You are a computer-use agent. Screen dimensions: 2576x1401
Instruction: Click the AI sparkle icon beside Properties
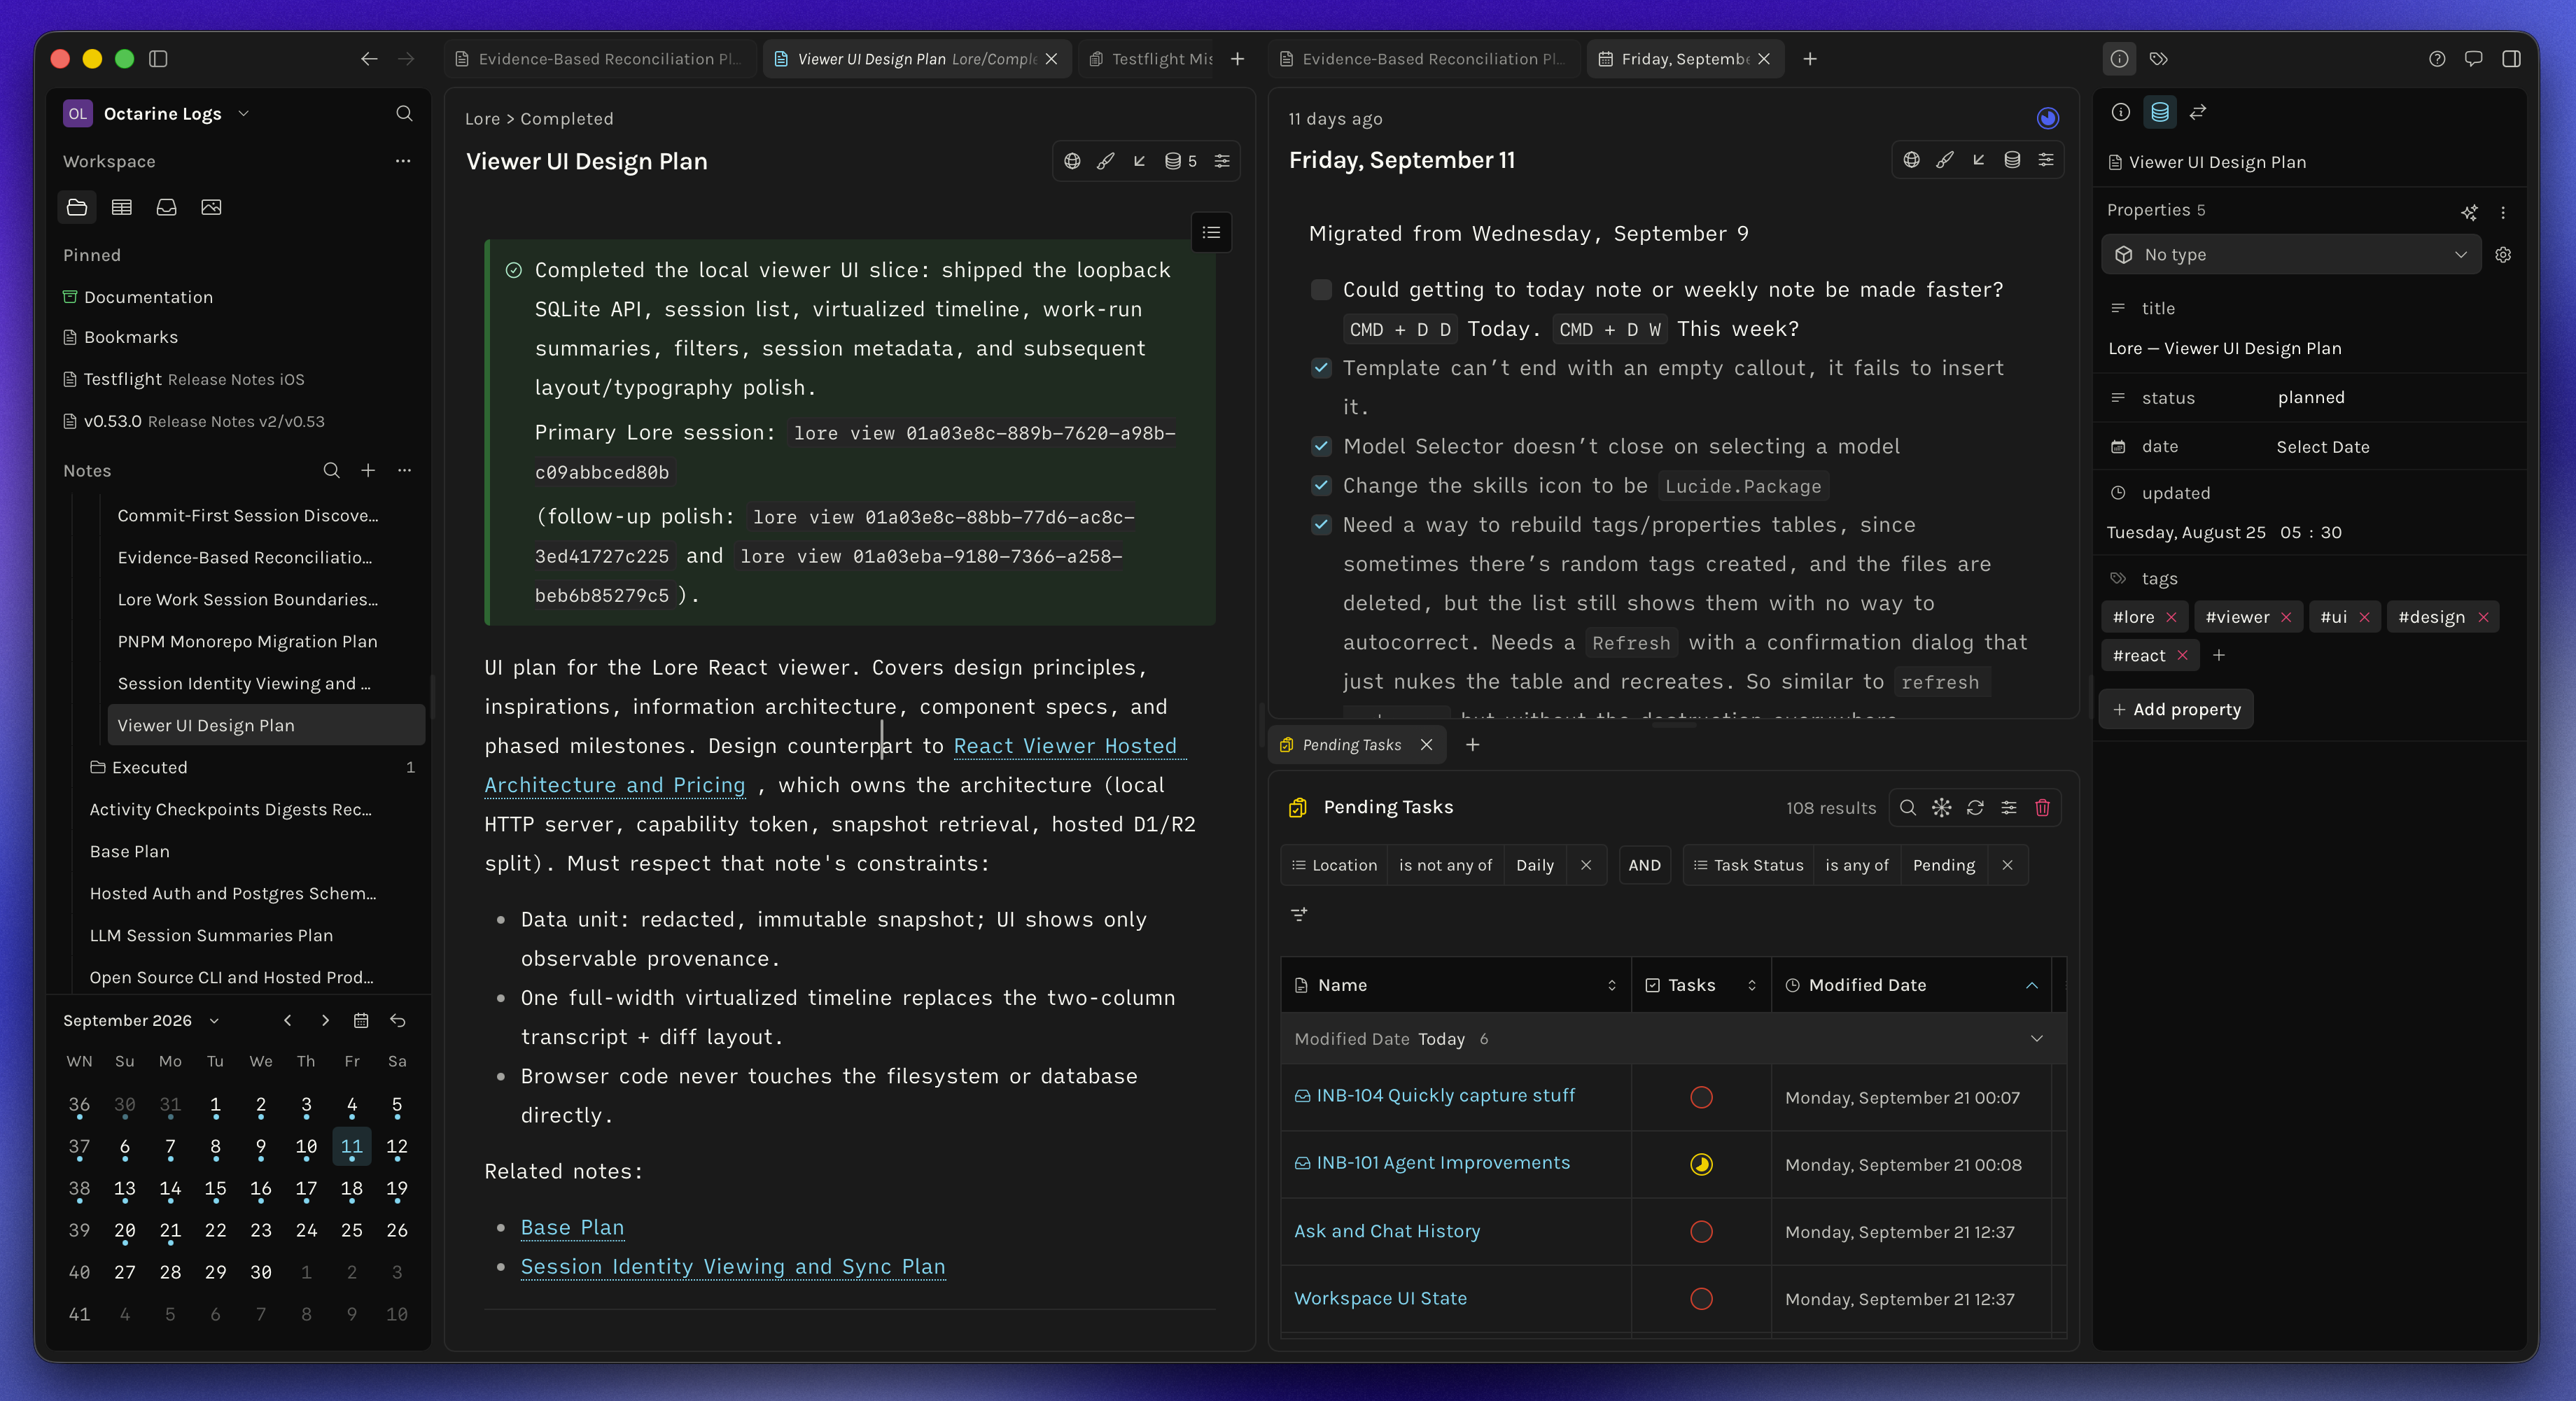point(2469,212)
